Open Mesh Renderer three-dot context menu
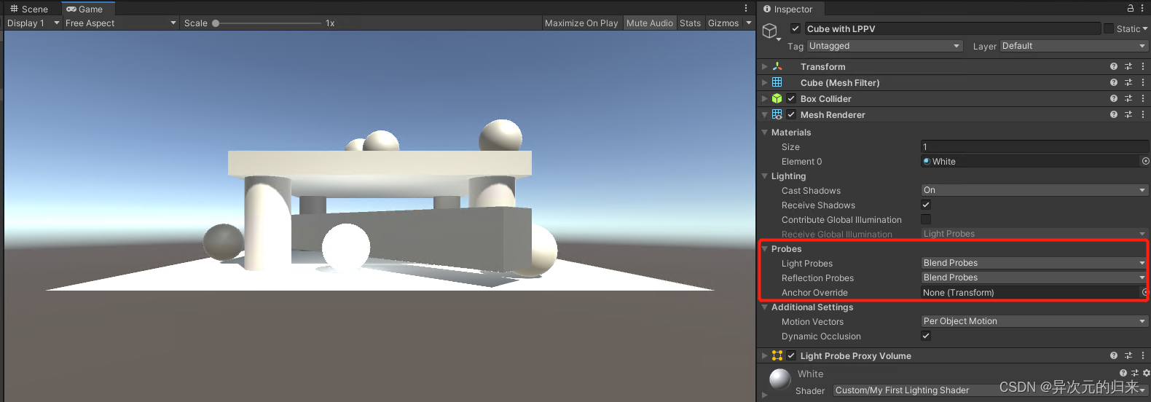 click(1143, 114)
